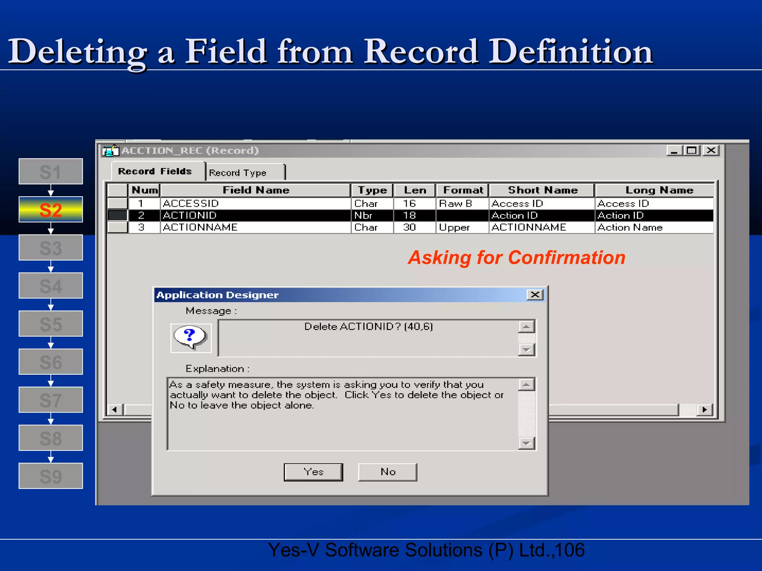Close the Application Designer dialog

pos(535,295)
